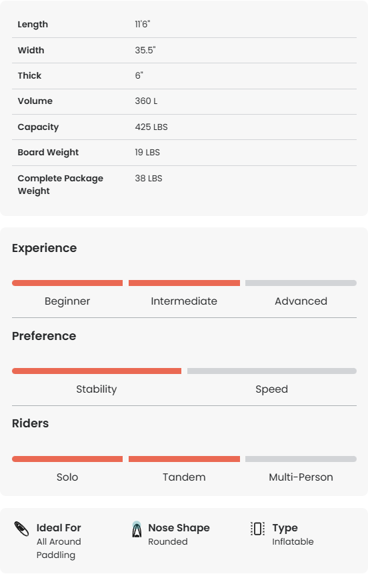The image size is (372, 576).
Task: Click the Nose Shape board icon
Action: pos(137,529)
